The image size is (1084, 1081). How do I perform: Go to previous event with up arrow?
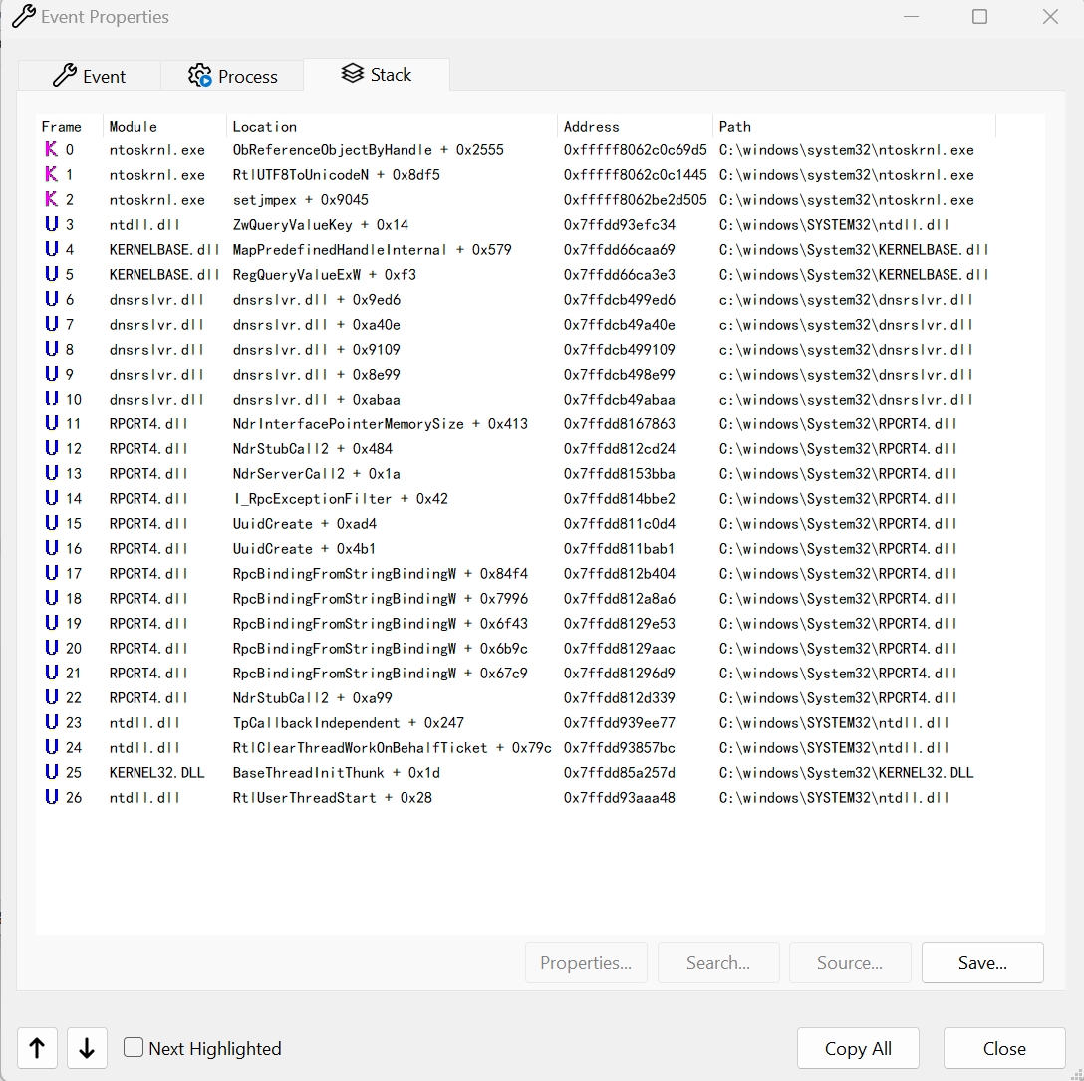click(x=37, y=1048)
